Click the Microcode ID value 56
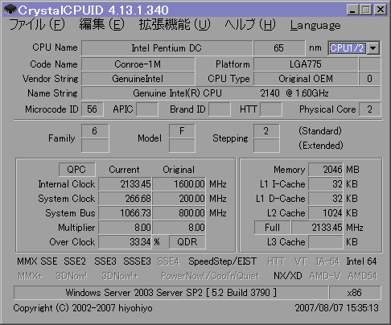This screenshot has width=391, height=325. (x=93, y=109)
